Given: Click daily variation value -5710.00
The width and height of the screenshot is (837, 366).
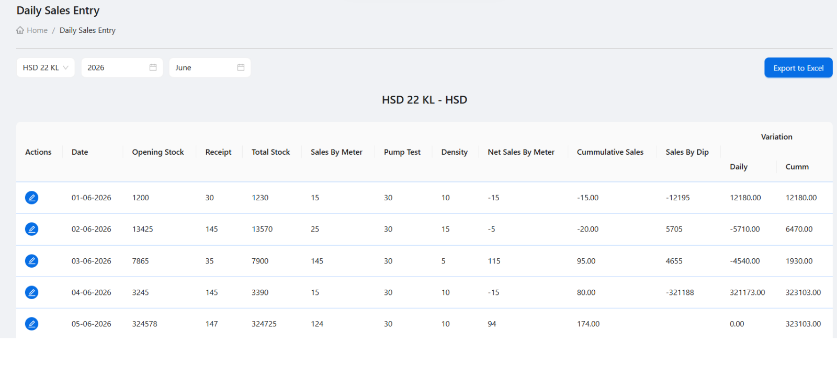Looking at the screenshot, I should click(744, 229).
